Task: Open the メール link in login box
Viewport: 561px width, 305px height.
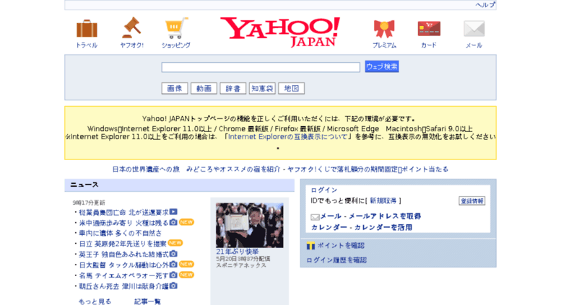Action: tap(331, 216)
